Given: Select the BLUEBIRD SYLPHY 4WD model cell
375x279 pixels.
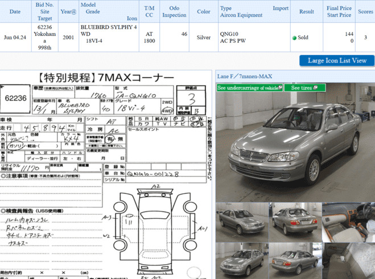Looking at the screenshot, I should (108, 34).
